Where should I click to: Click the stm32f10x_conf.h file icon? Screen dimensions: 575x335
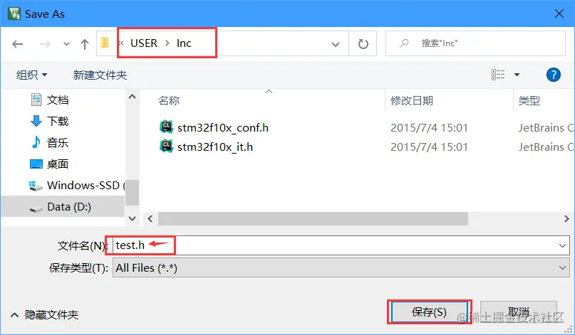point(166,127)
